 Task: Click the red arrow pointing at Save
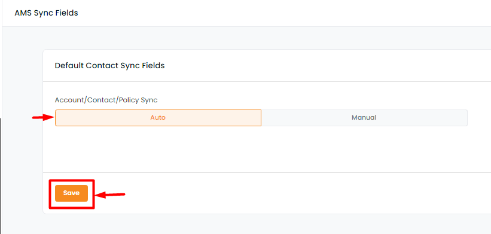[110, 195]
